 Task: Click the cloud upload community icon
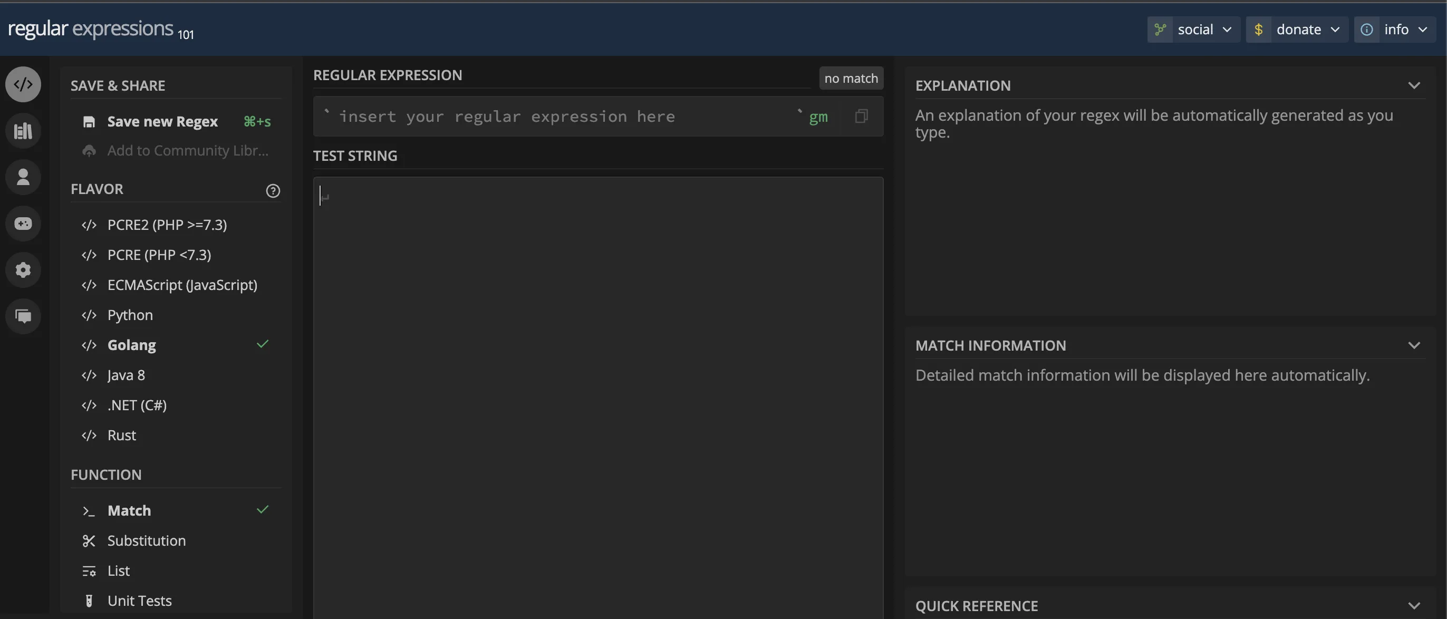click(x=89, y=151)
